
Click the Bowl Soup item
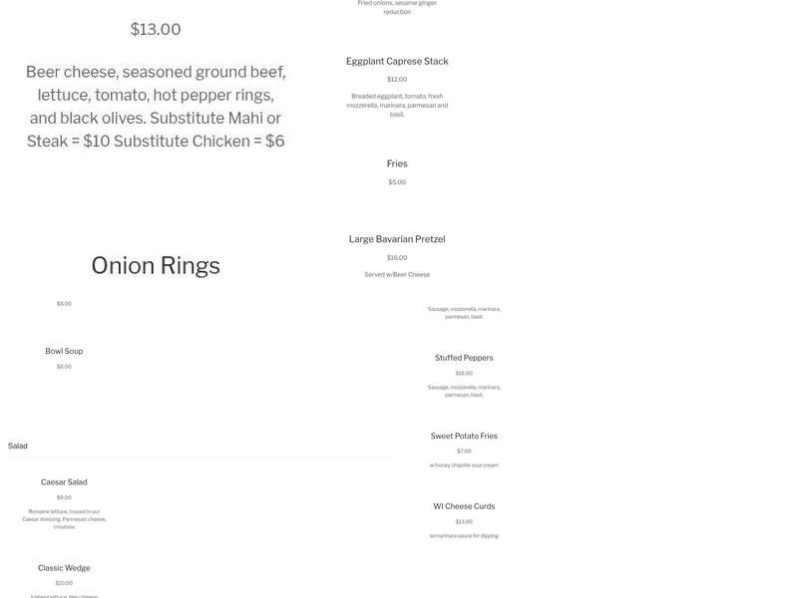click(x=64, y=351)
